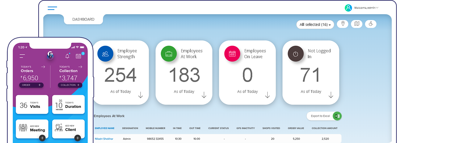
Task: Click the green Excel icon
Action: pos(337,116)
